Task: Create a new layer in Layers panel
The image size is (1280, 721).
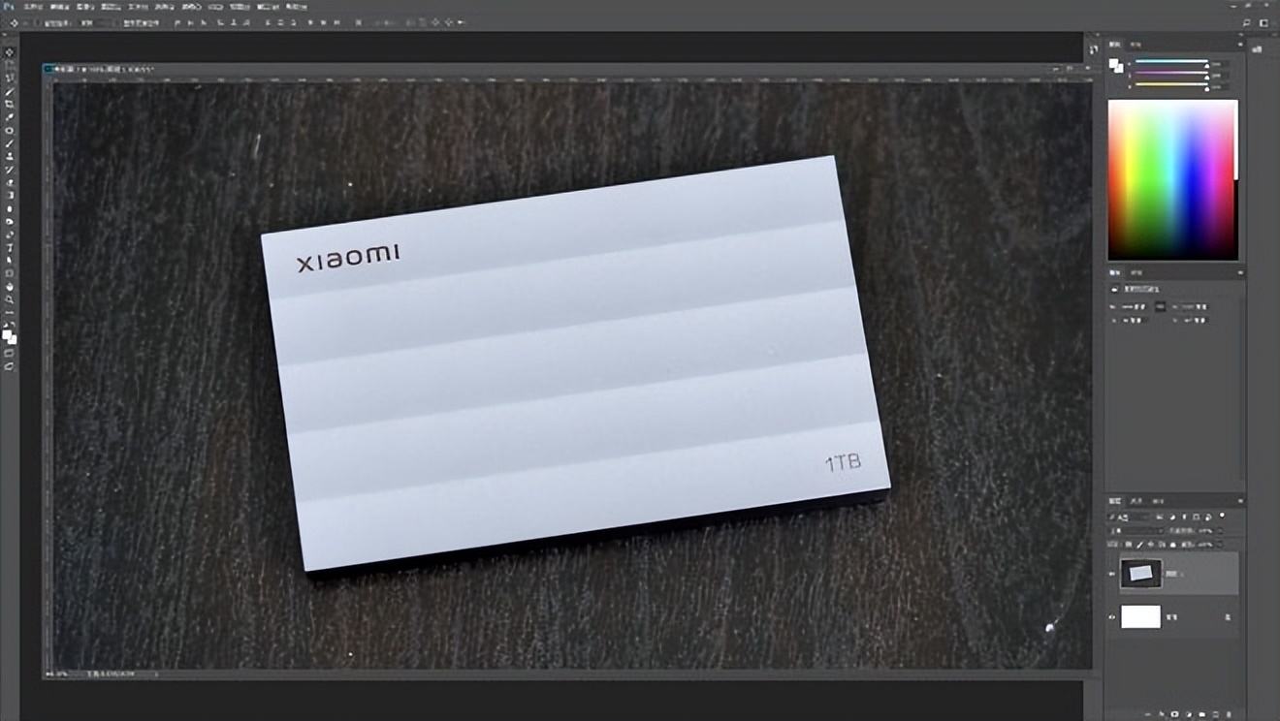Action: [1215, 714]
